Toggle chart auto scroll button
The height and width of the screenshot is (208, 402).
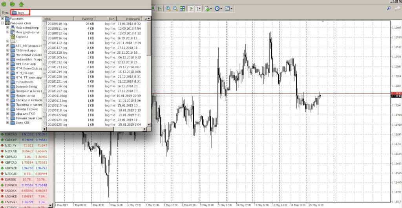point(191,8)
